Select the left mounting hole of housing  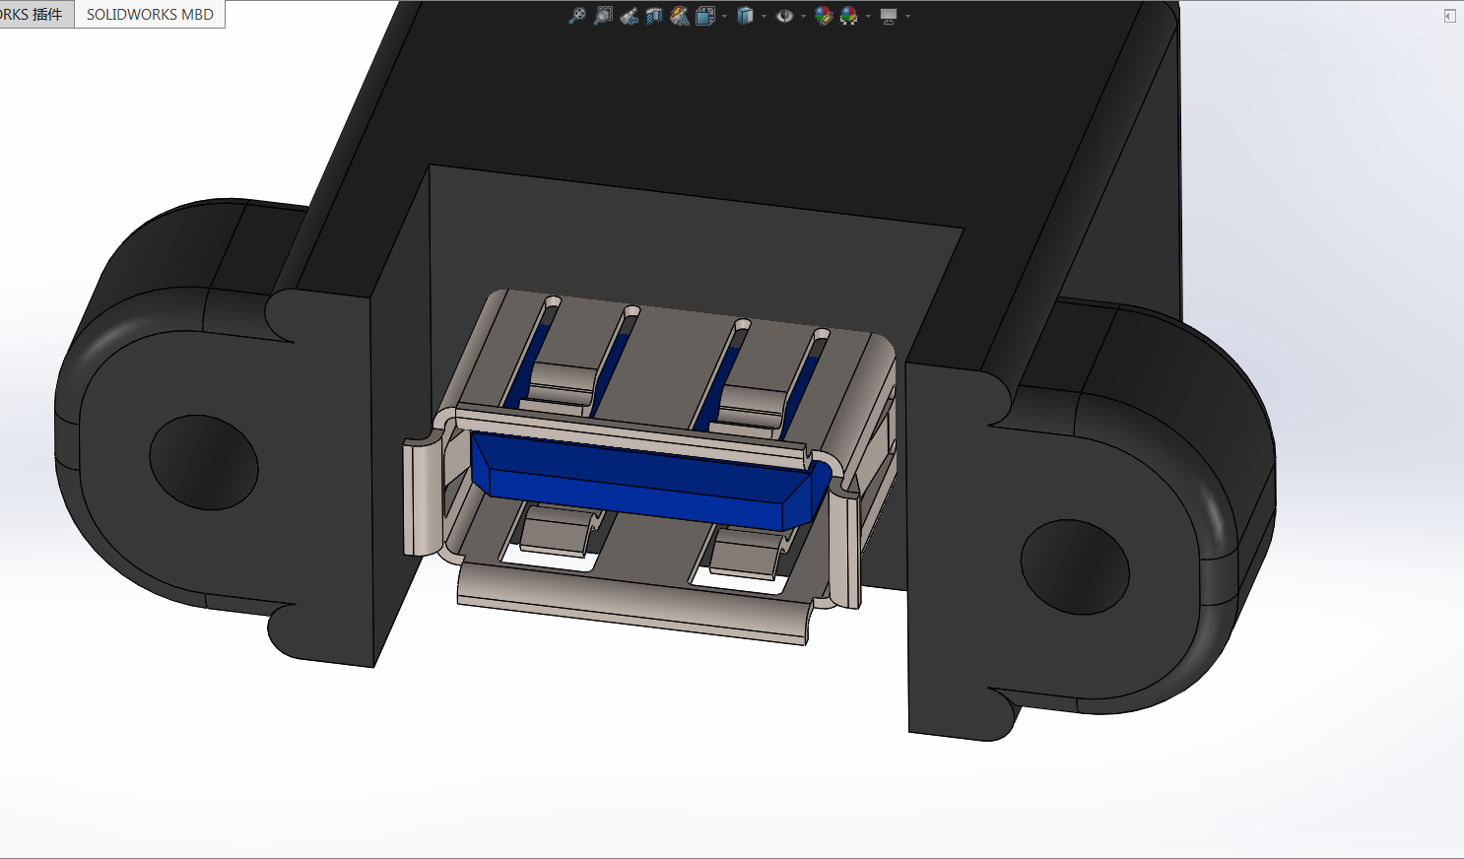click(x=203, y=463)
